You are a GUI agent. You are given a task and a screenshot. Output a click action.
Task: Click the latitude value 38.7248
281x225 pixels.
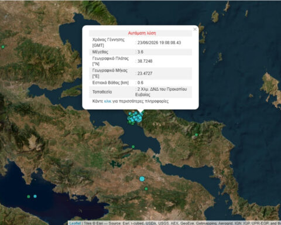click(x=145, y=61)
